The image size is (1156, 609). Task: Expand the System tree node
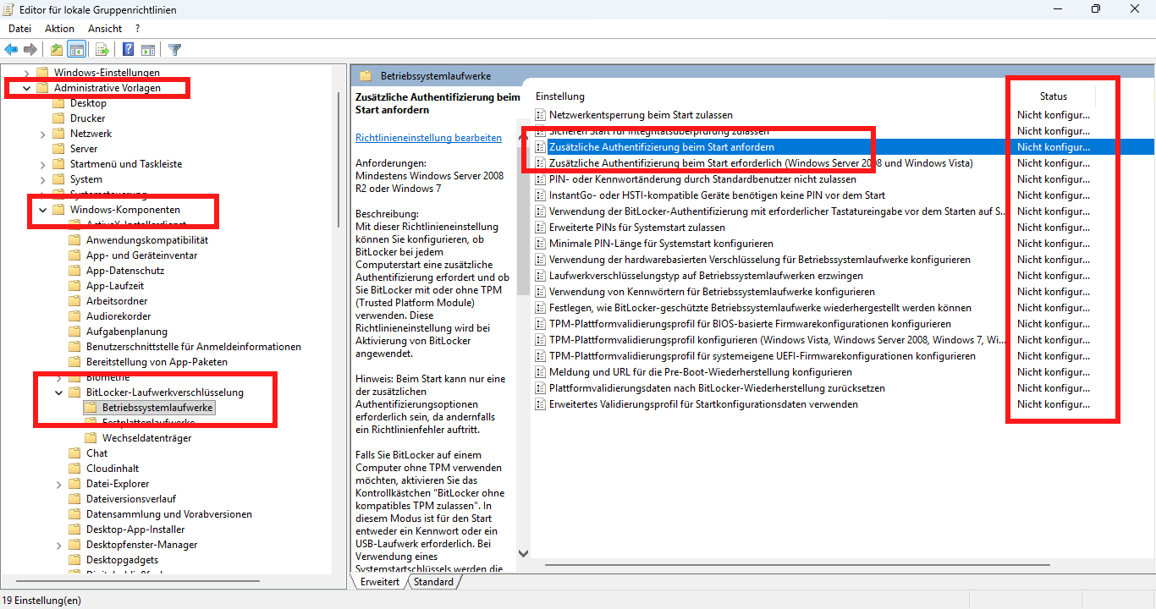pos(42,179)
